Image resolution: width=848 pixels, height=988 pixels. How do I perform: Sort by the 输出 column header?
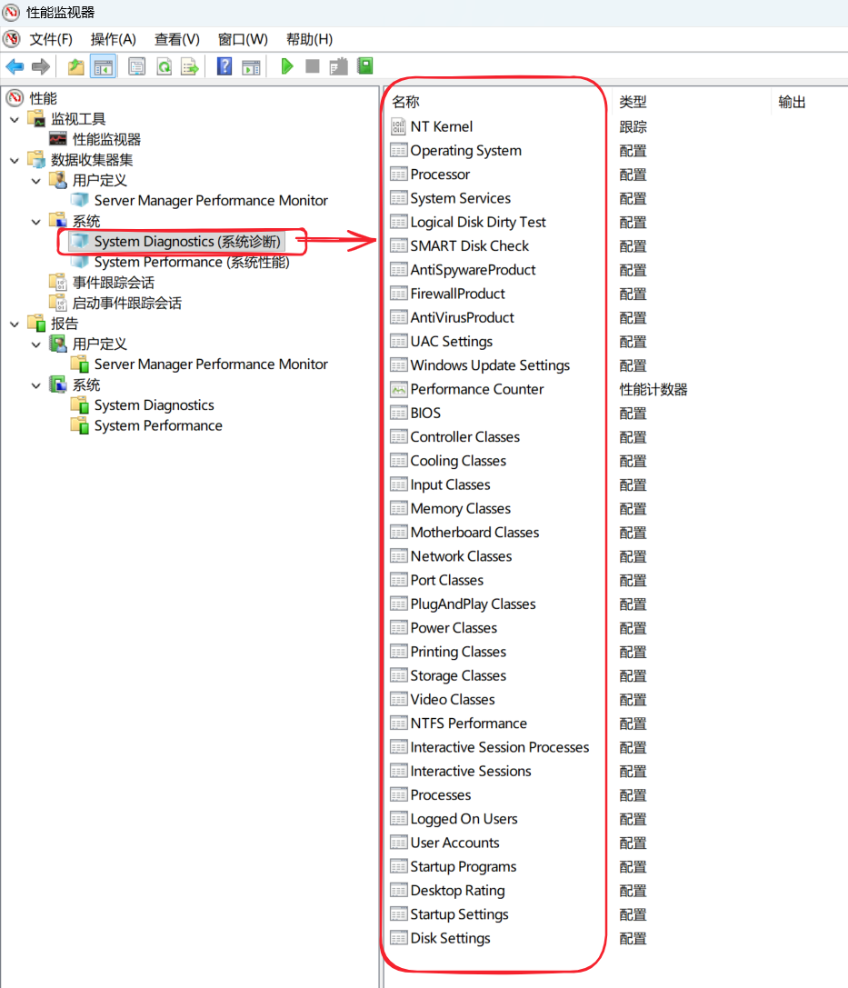[x=792, y=102]
